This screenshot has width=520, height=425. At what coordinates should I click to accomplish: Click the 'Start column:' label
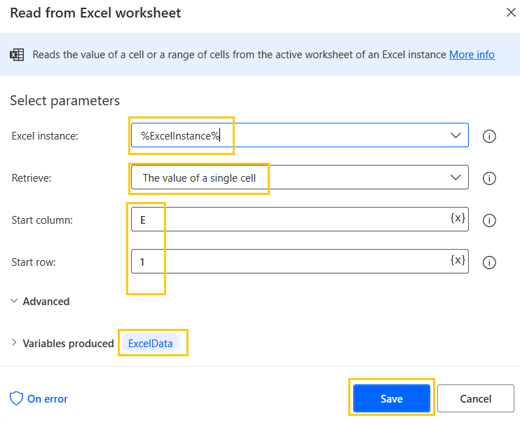pyautogui.click(x=42, y=220)
